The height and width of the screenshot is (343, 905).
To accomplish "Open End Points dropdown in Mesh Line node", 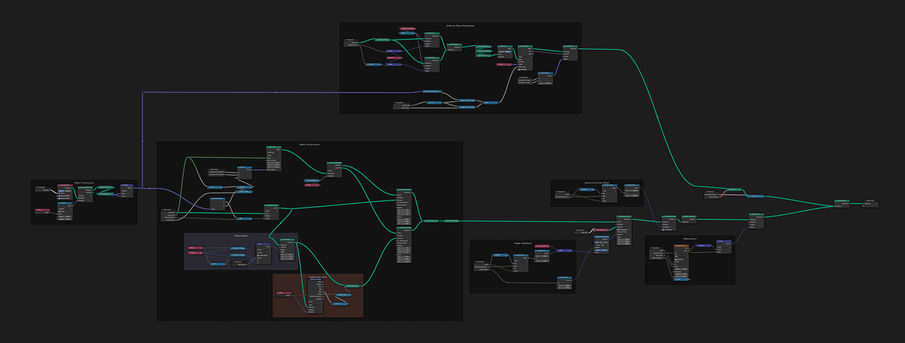I will tap(273, 153).
